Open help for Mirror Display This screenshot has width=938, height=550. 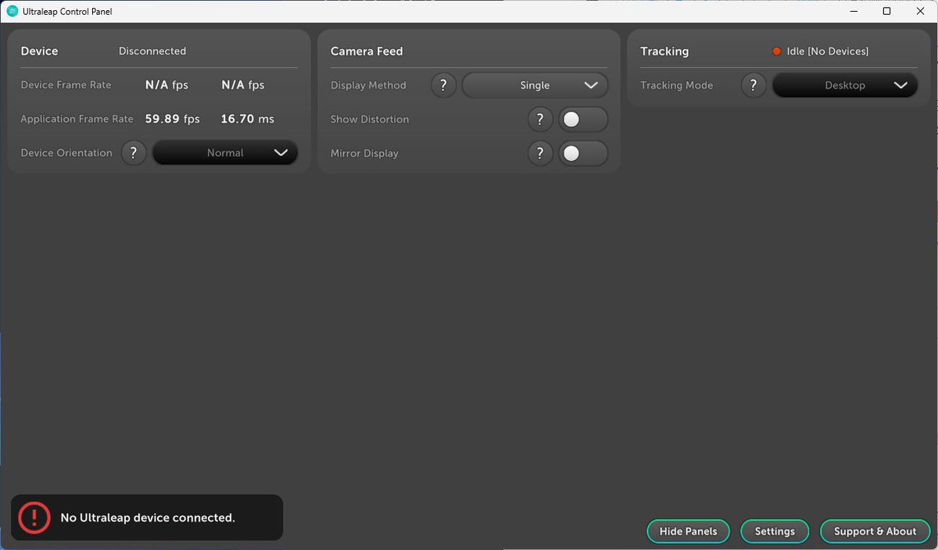click(540, 153)
